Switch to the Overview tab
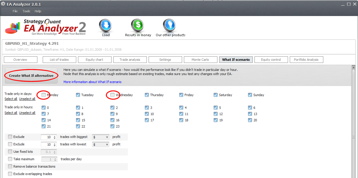 point(20,60)
